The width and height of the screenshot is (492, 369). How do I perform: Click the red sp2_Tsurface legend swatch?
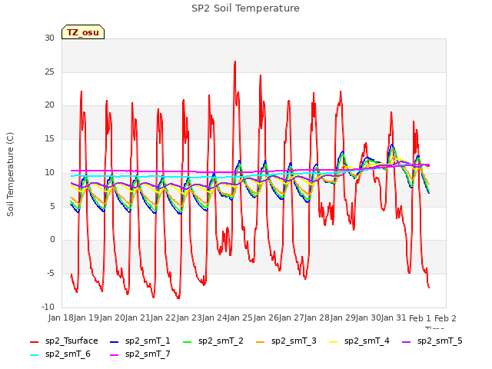tap(34, 341)
